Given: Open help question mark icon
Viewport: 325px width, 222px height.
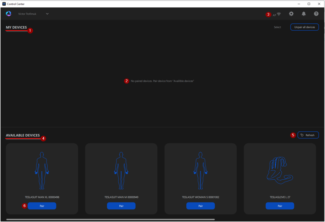Looking at the screenshot, I should coord(316,14).
